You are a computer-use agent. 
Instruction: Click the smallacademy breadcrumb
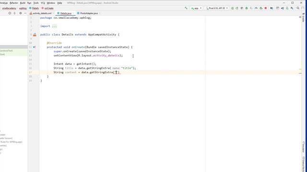click(x=9, y=8)
